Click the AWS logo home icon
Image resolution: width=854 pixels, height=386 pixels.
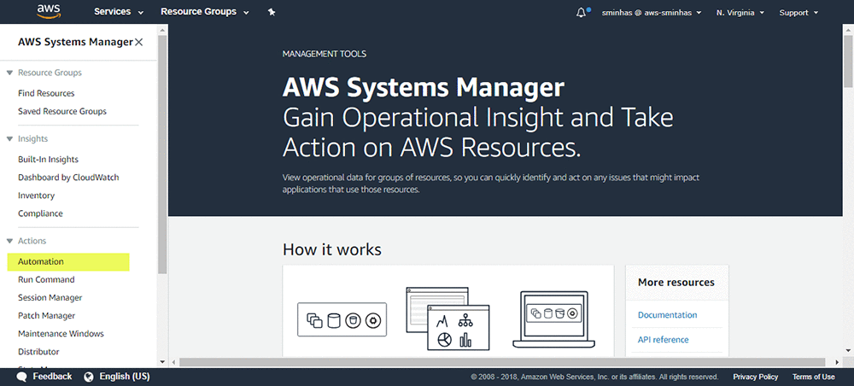[49, 11]
